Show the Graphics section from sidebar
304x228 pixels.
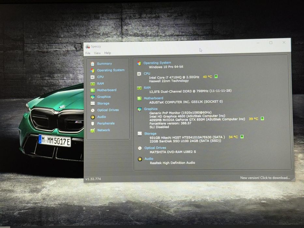[104, 97]
